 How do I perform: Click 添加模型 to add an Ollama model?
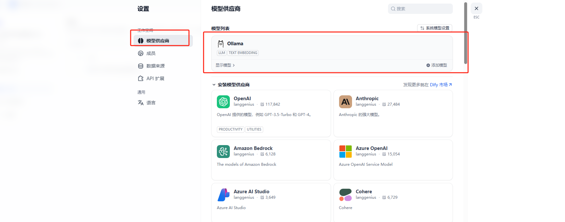437,65
